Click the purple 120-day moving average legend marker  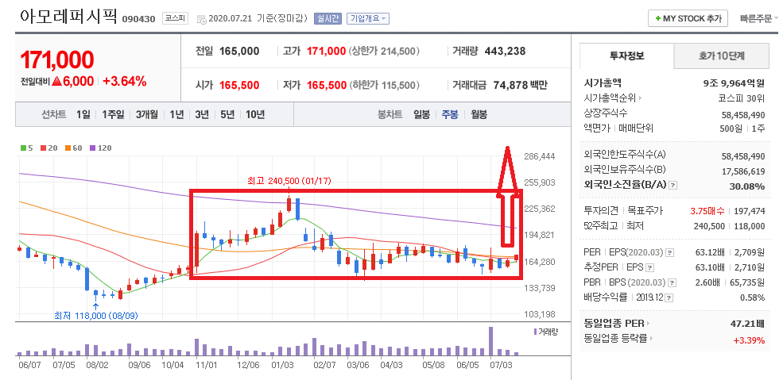click(92, 148)
